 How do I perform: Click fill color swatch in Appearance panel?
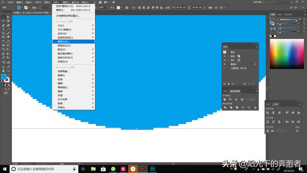(x=239, y=60)
